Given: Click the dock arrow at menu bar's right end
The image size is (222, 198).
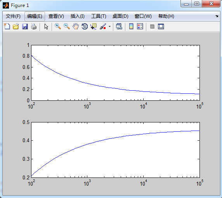Looking at the screenshot, I should pyautogui.click(x=217, y=16).
